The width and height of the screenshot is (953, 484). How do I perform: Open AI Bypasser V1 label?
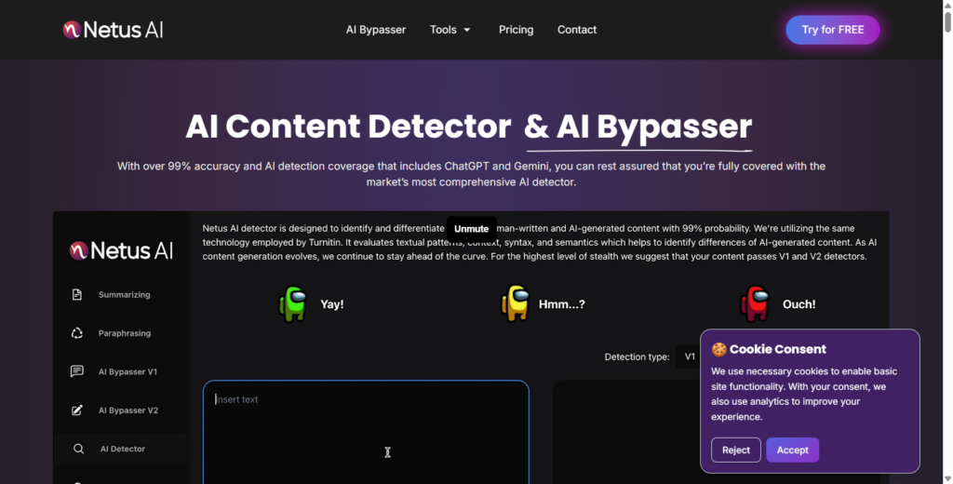128,371
